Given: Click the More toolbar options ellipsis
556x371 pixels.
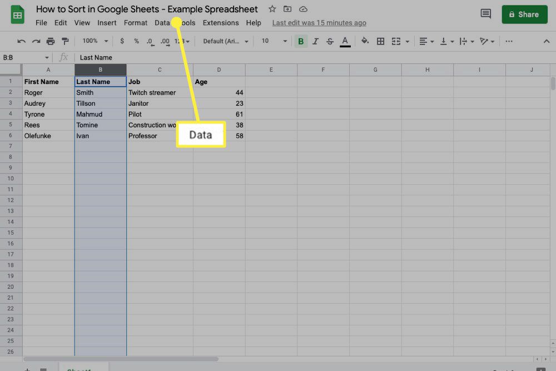Looking at the screenshot, I should (x=509, y=42).
